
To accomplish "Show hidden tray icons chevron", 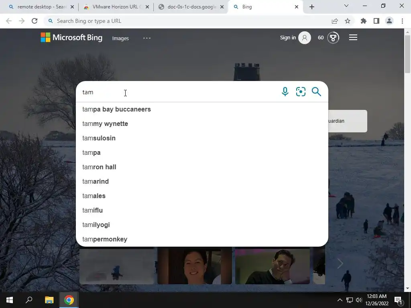I will [x=340, y=300].
